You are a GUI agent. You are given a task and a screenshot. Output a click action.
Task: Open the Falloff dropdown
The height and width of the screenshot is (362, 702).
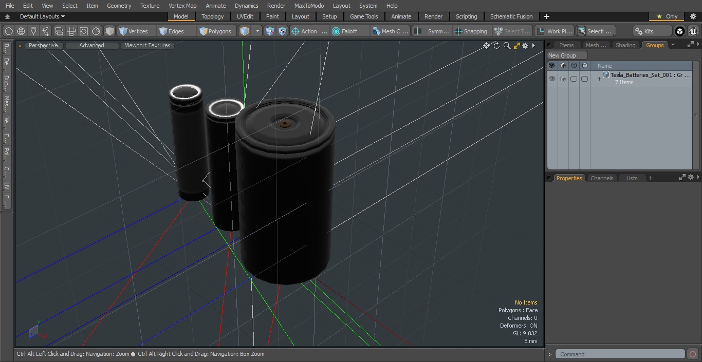point(350,31)
